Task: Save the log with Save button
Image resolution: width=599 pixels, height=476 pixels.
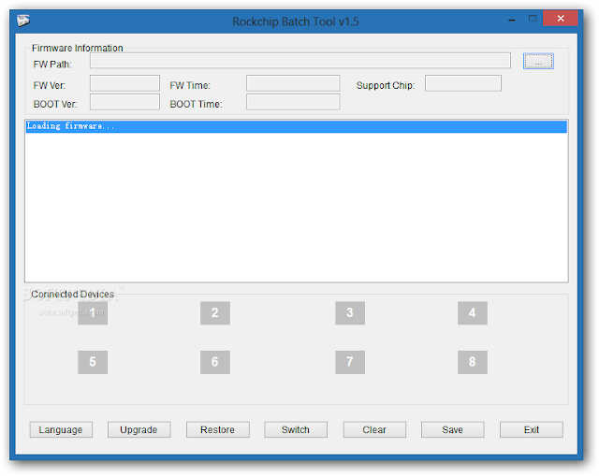Action: (453, 430)
